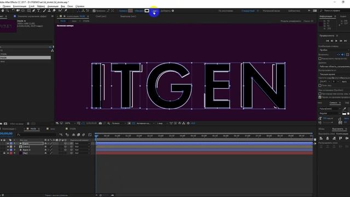Screen dimensions: 350x197
Task: Open the view layout dropdown in viewer
Action: coord(162,123)
